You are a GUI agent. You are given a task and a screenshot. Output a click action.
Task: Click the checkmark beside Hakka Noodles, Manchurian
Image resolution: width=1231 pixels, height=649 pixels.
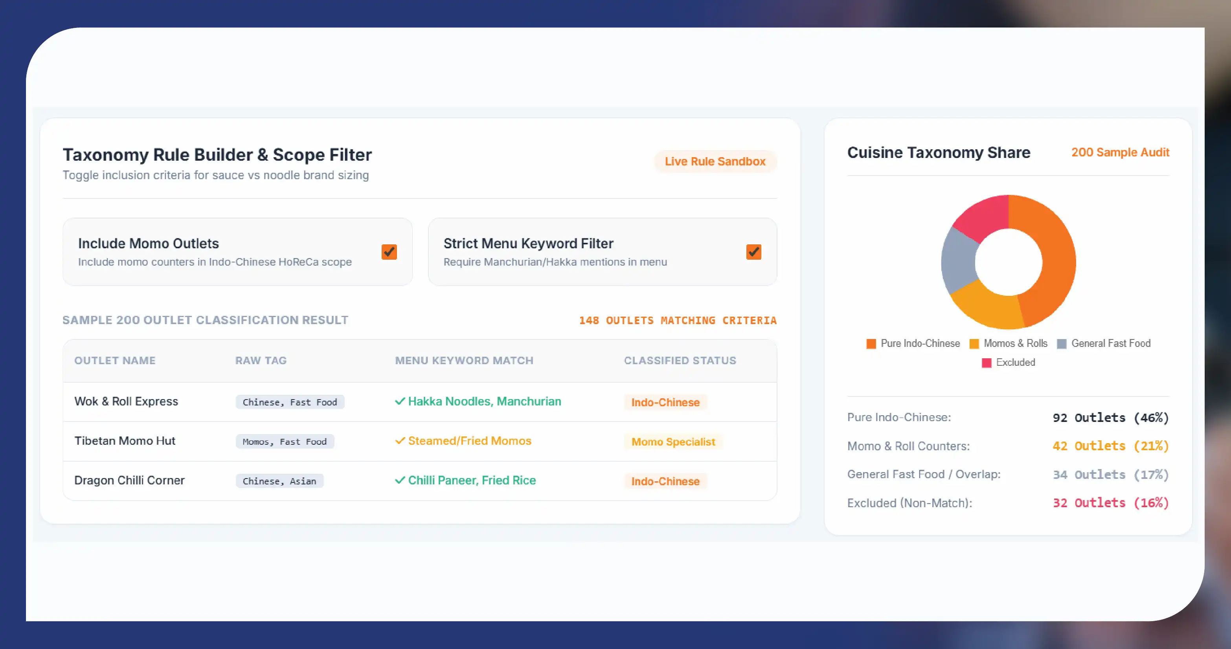[400, 401]
